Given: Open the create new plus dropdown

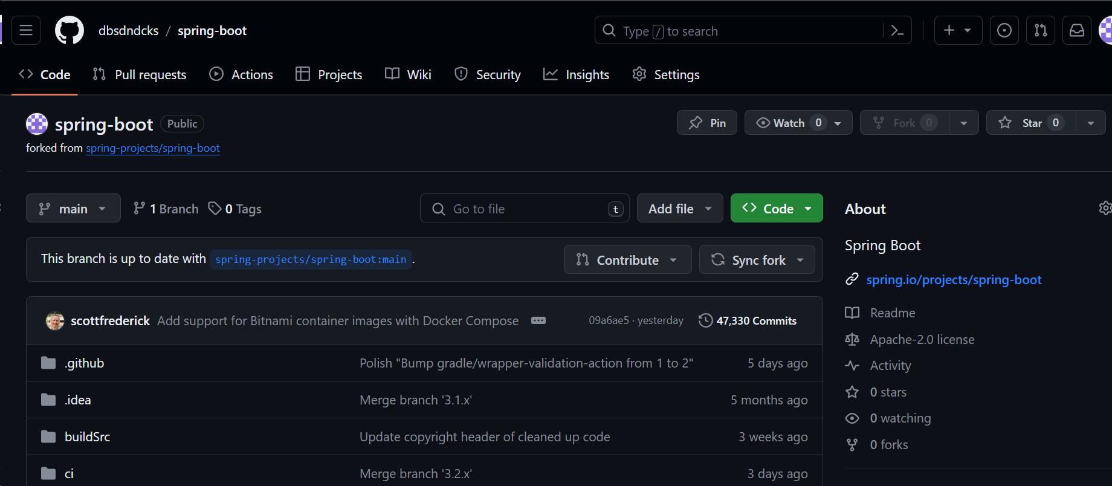Looking at the screenshot, I should click(x=958, y=30).
